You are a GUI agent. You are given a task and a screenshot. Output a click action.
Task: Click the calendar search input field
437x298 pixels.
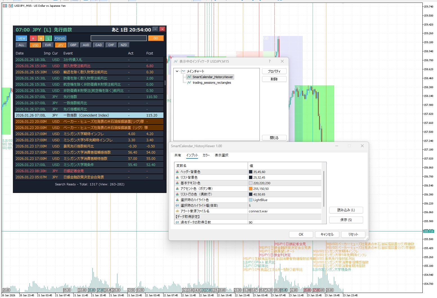(119, 38)
